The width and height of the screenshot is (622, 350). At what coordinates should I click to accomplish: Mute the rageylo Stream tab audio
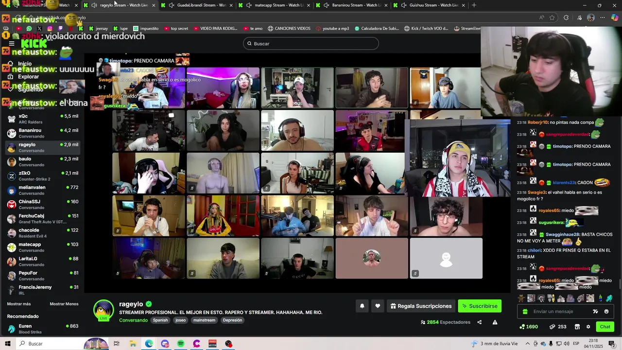[x=94, y=5]
